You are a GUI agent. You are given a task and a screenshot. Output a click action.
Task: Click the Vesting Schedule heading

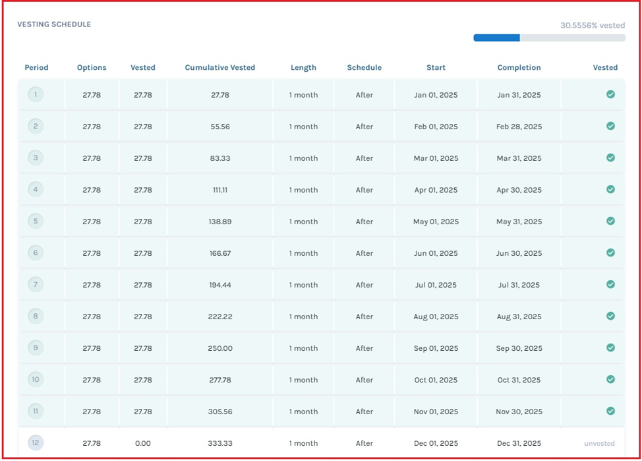54,24
